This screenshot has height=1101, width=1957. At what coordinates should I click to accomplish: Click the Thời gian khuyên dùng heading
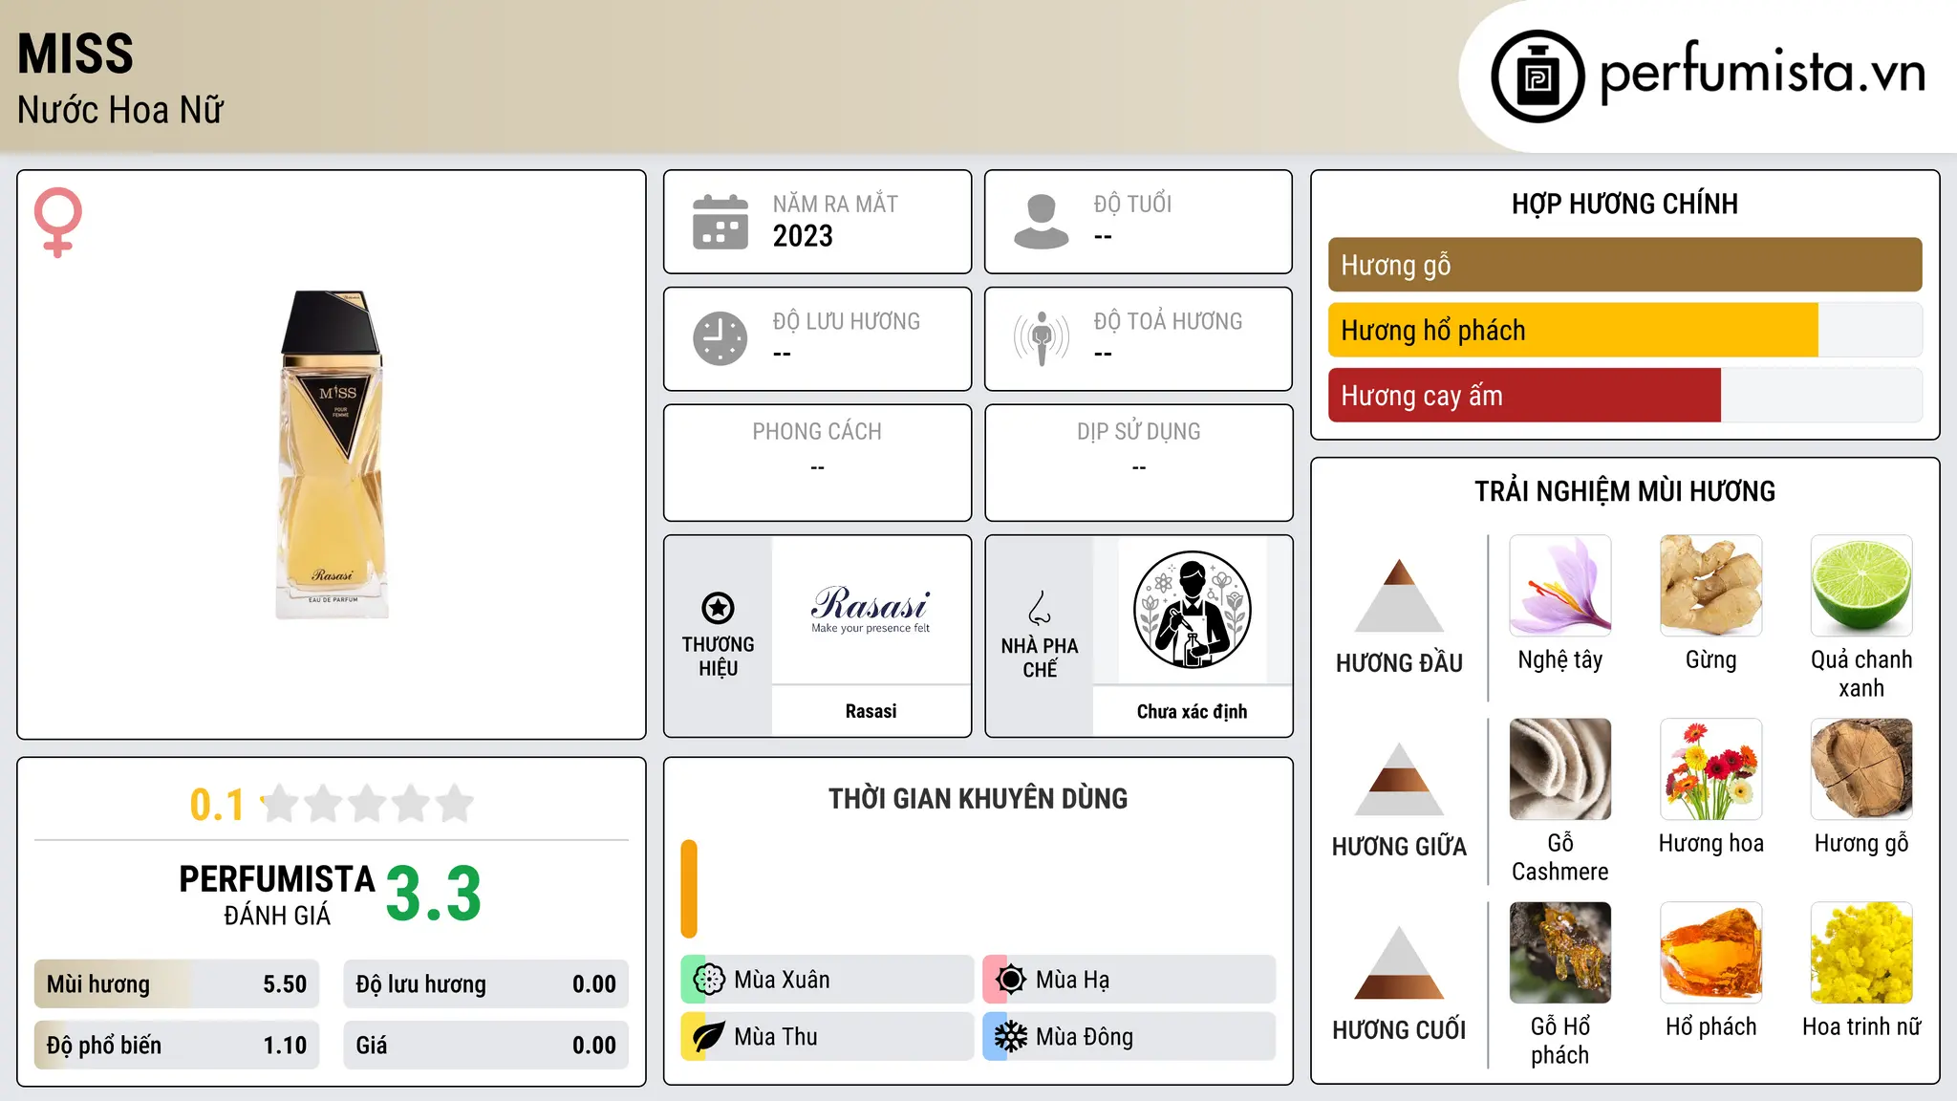tap(978, 798)
